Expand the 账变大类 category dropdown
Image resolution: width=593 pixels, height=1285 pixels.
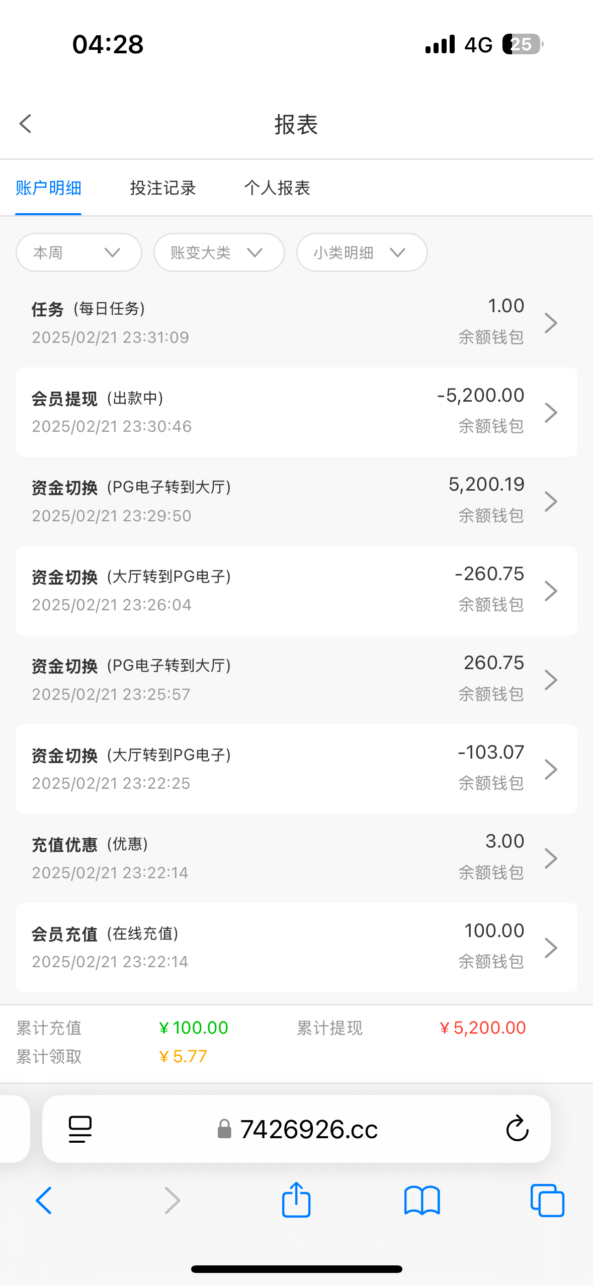pyautogui.click(x=219, y=252)
